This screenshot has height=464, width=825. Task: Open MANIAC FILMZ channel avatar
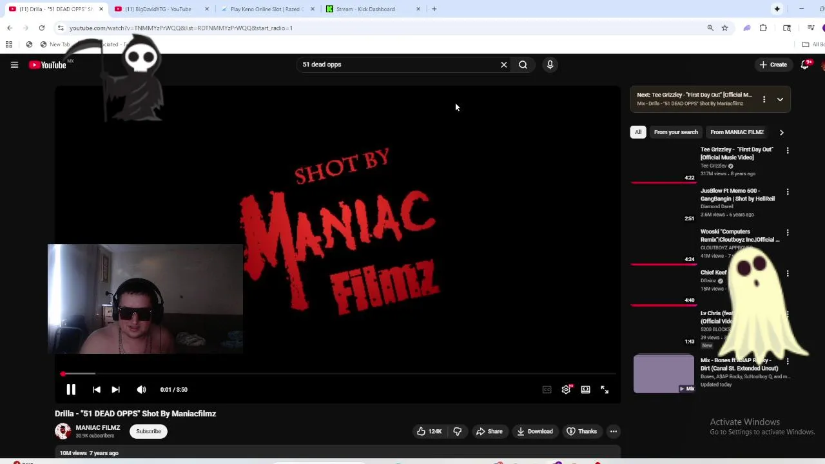coord(63,431)
